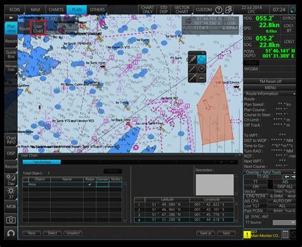Click Notes cell of Area row
Image resolution: width=302 pixels, height=247 pixels.
[115, 184]
